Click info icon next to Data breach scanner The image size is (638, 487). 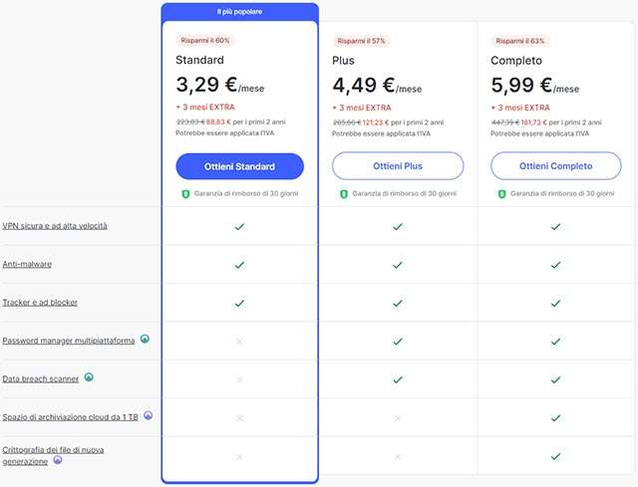click(89, 377)
